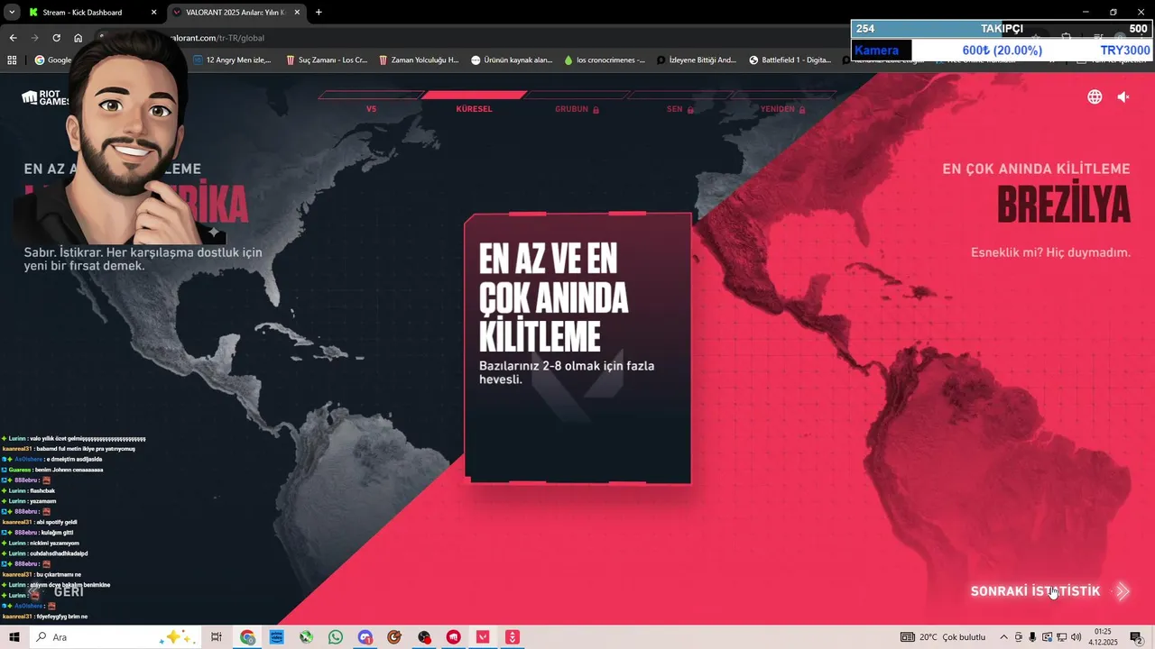Click the TAKİPÇİ follower goal bar
The height and width of the screenshot is (649, 1155).
point(1002,29)
